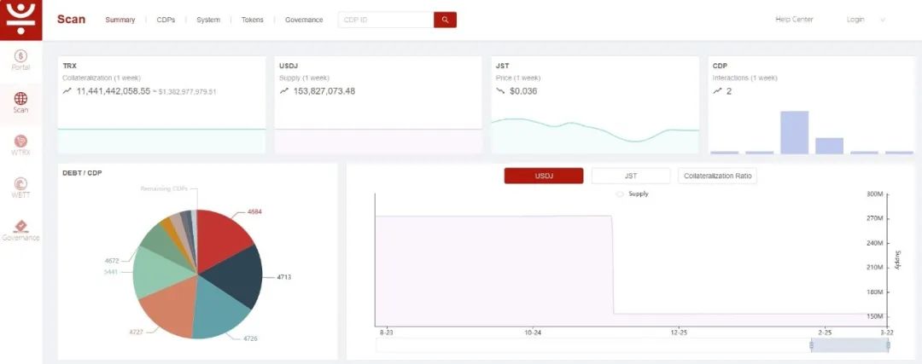Toggle the Supply legend marker in chart
Screen dimensions: 922x364
click(620, 194)
